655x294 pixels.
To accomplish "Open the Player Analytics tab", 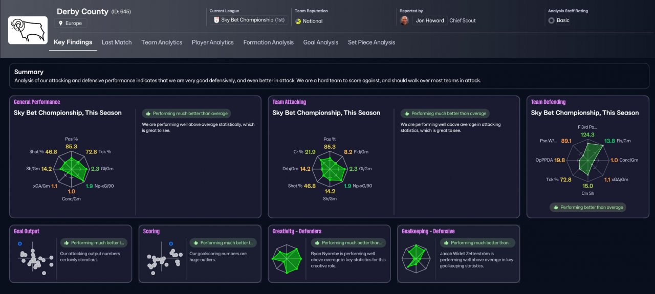I will point(213,42).
